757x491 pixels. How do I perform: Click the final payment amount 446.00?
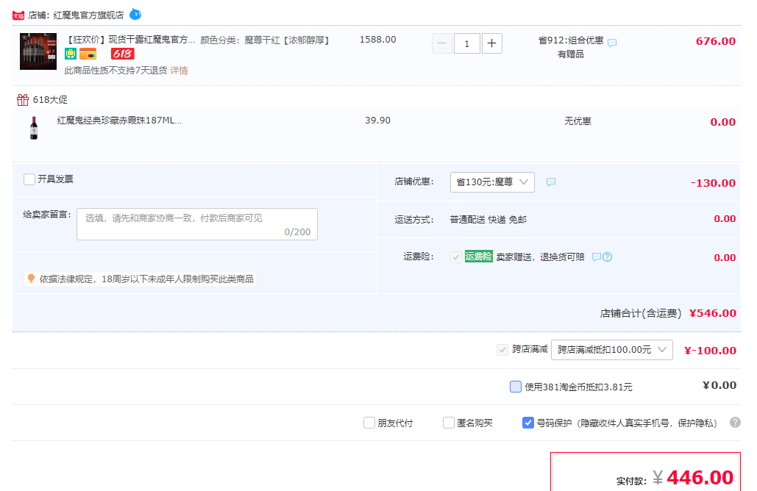pos(700,478)
